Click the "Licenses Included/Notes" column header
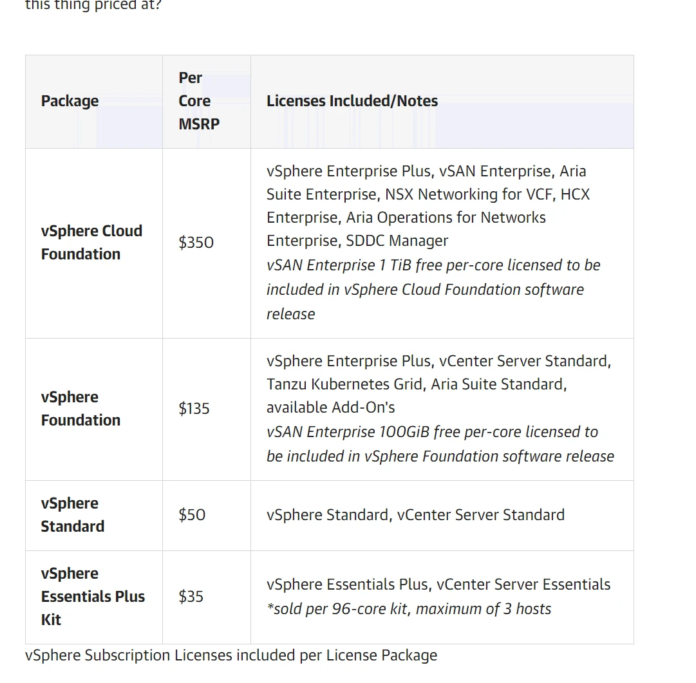The width and height of the screenshot is (696, 683). point(352,101)
